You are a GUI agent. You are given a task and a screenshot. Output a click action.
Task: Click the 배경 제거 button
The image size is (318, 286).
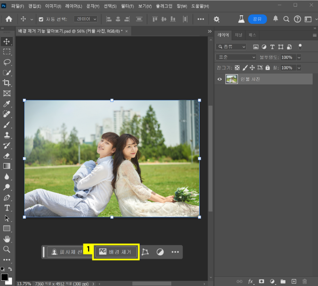click(x=117, y=252)
